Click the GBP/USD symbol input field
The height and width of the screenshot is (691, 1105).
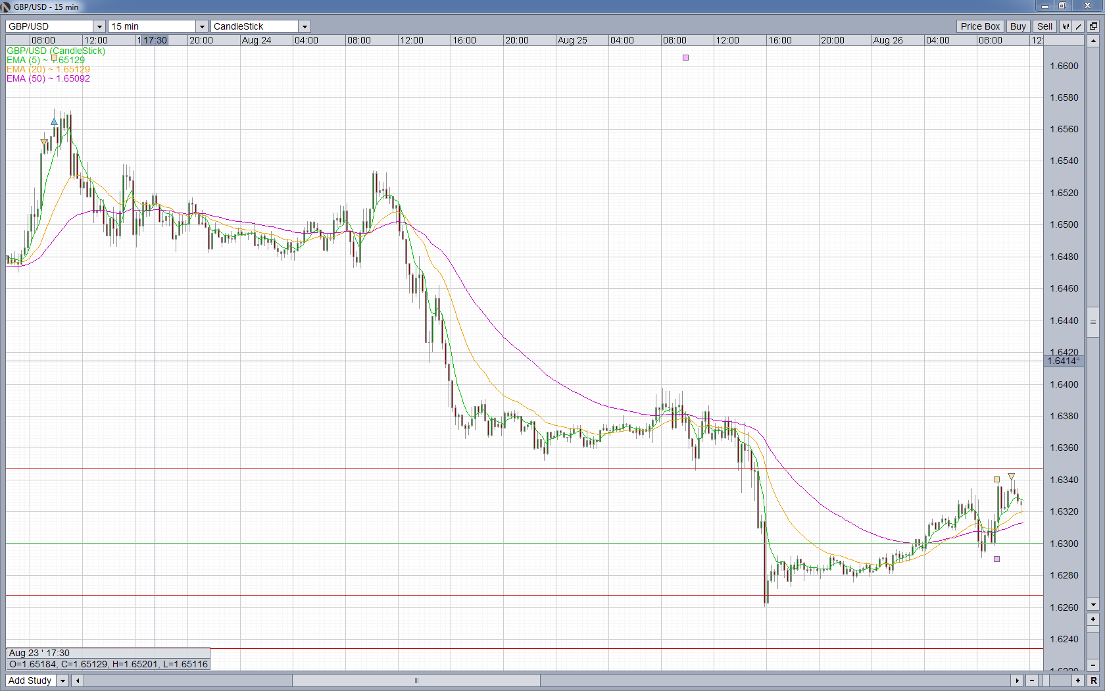coord(50,26)
